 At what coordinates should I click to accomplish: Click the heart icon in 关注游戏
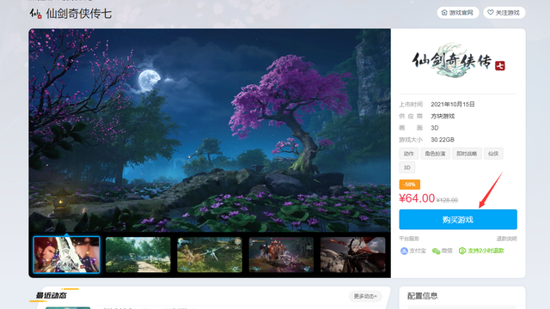pos(491,12)
